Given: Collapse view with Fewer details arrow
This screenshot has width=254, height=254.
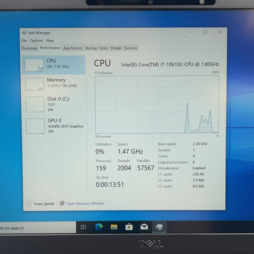Looking at the screenshot, I should 29,203.
